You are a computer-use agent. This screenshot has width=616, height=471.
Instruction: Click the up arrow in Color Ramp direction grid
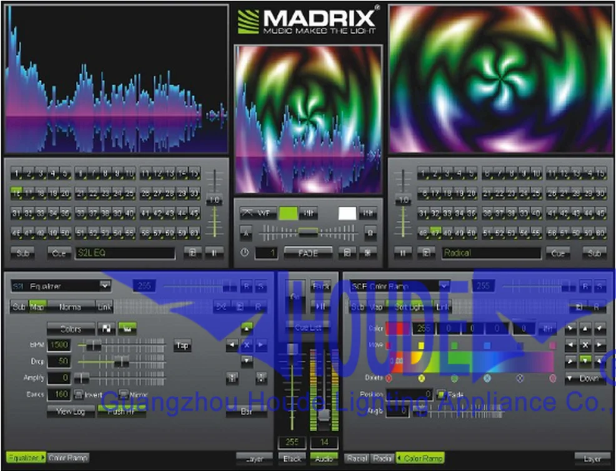click(x=585, y=329)
